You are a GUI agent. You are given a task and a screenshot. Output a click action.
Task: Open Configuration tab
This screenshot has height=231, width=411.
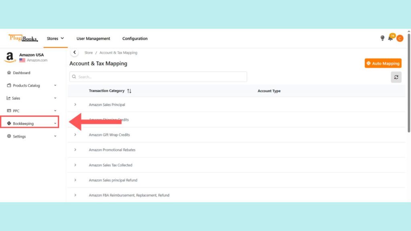[135, 38]
